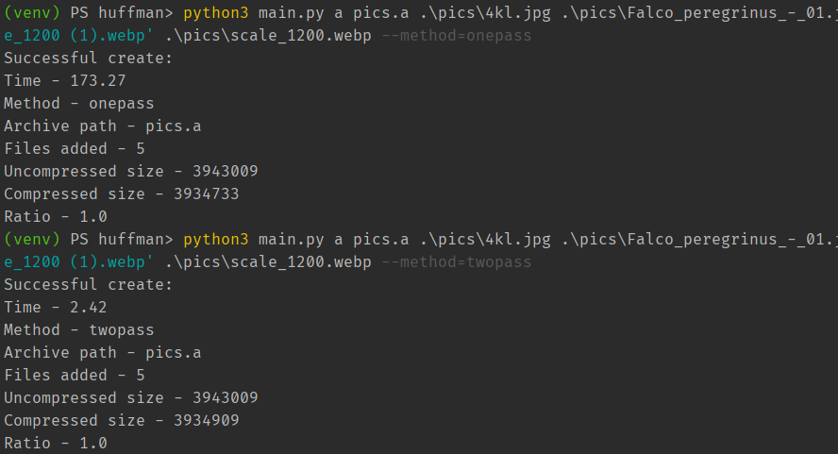Click the first '(venv)' prompt prefix
The image size is (838, 454).
32,13
